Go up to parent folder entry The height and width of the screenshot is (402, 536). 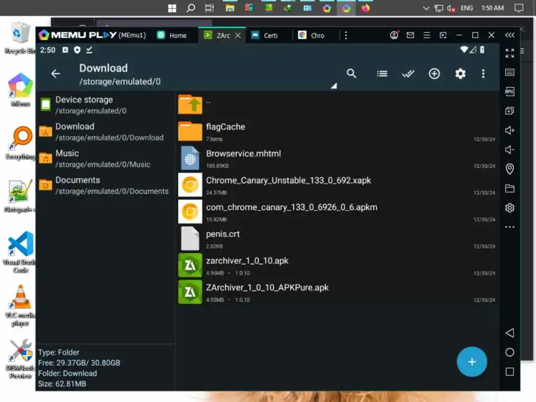click(337, 104)
